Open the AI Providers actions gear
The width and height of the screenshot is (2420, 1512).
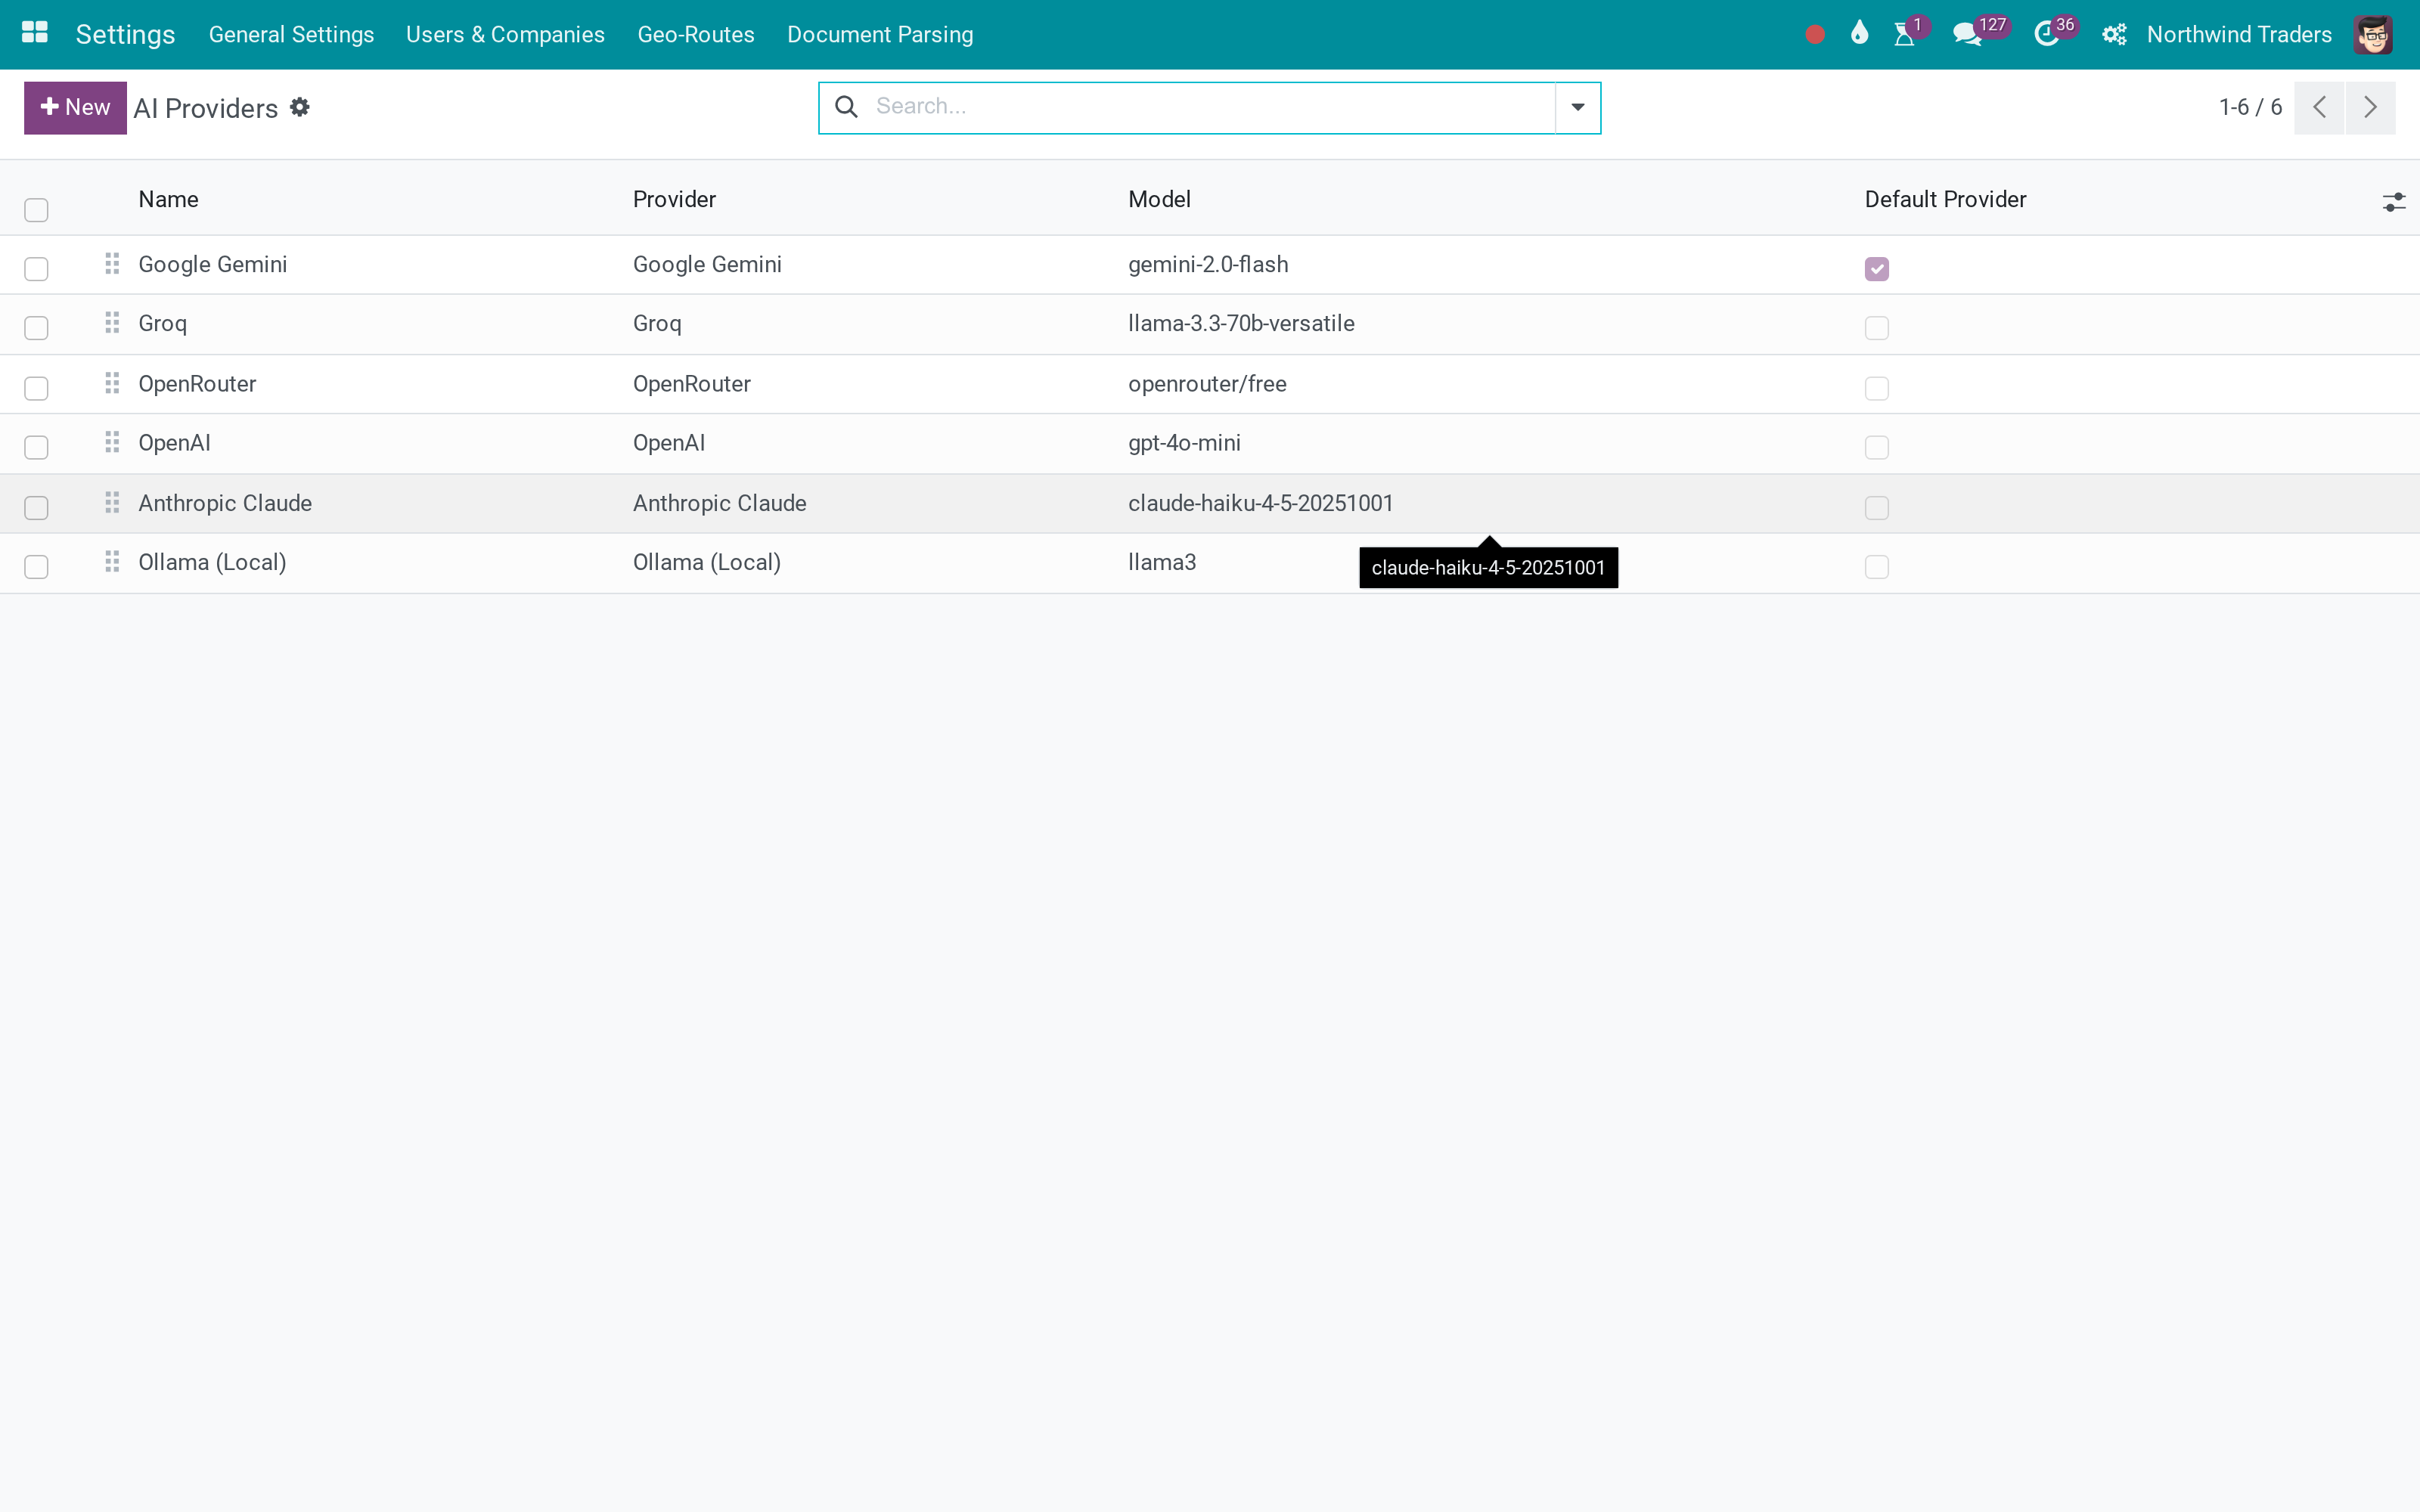coord(300,107)
